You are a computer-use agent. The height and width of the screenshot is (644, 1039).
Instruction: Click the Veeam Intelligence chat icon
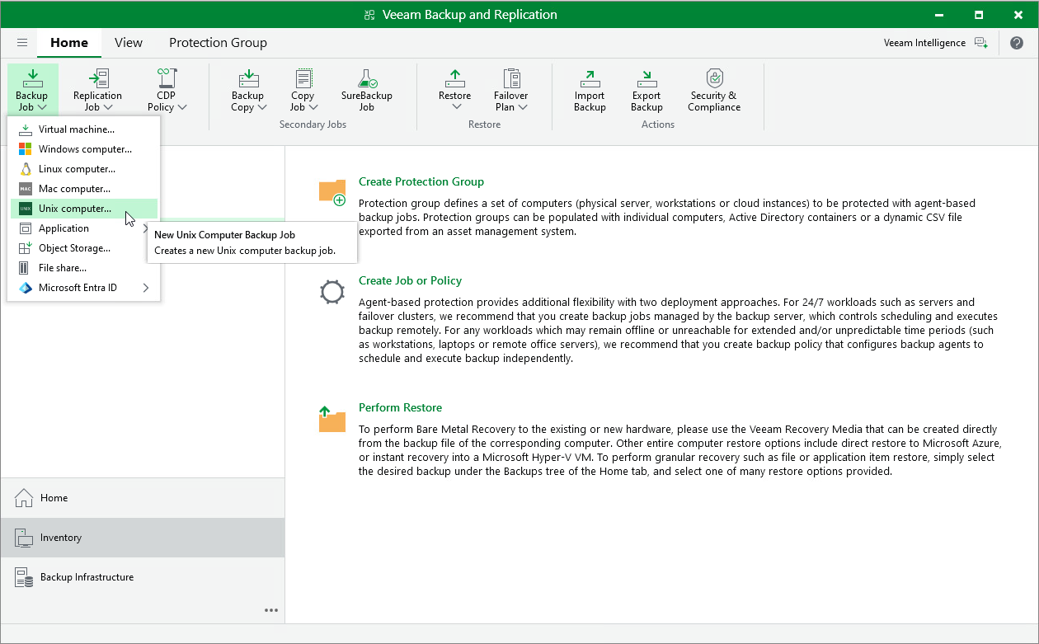980,43
